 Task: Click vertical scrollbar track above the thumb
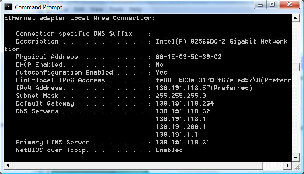pyautogui.click(x=295, y=43)
